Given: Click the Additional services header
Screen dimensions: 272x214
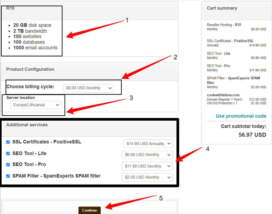Looking at the screenshot, I should (27, 124).
